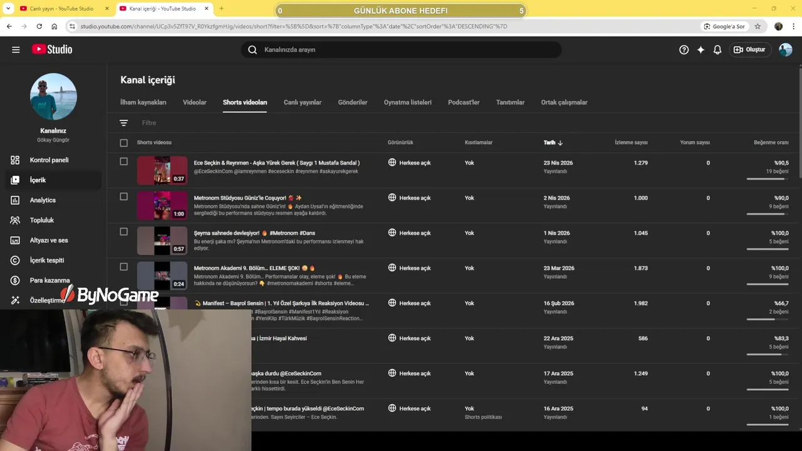Switch to Canlı yayınlar tab
802x451 pixels.
click(x=303, y=102)
